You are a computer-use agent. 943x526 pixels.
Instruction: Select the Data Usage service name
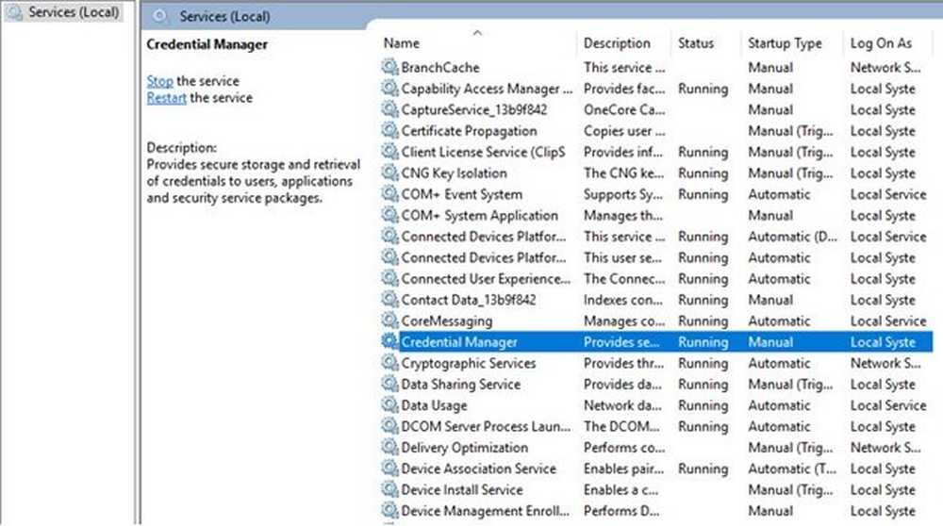(434, 405)
